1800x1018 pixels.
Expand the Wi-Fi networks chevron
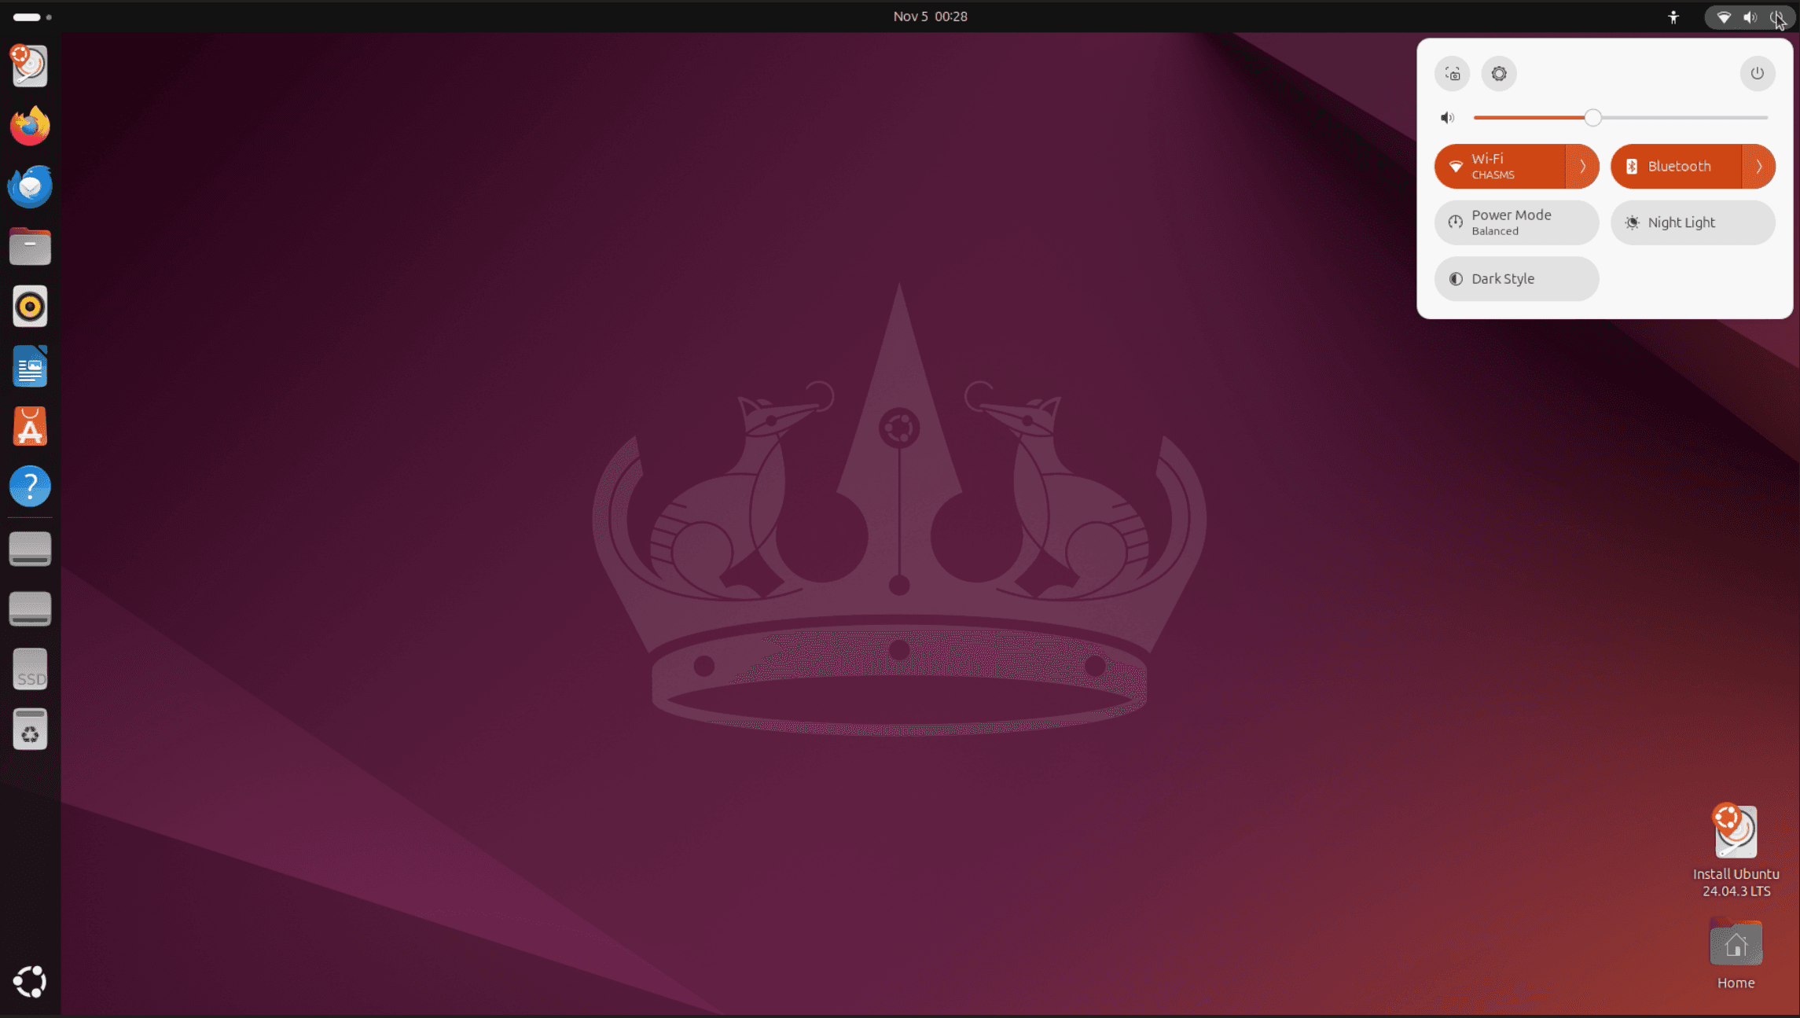tap(1582, 167)
